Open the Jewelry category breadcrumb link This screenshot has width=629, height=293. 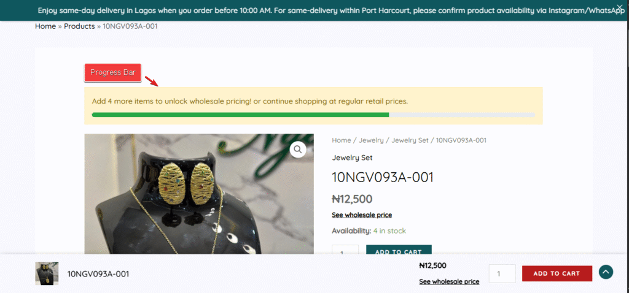point(371,140)
